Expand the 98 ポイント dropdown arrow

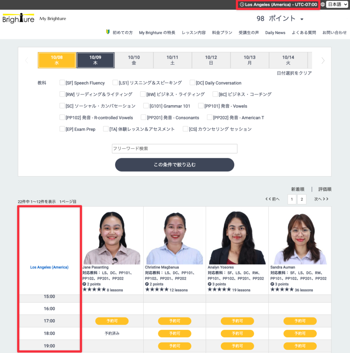pyautogui.click(x=302, y=19)
